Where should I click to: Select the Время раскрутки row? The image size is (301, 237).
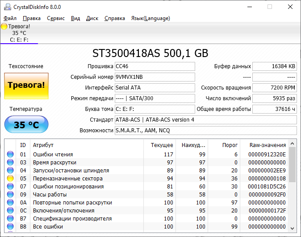pos(146,162)
